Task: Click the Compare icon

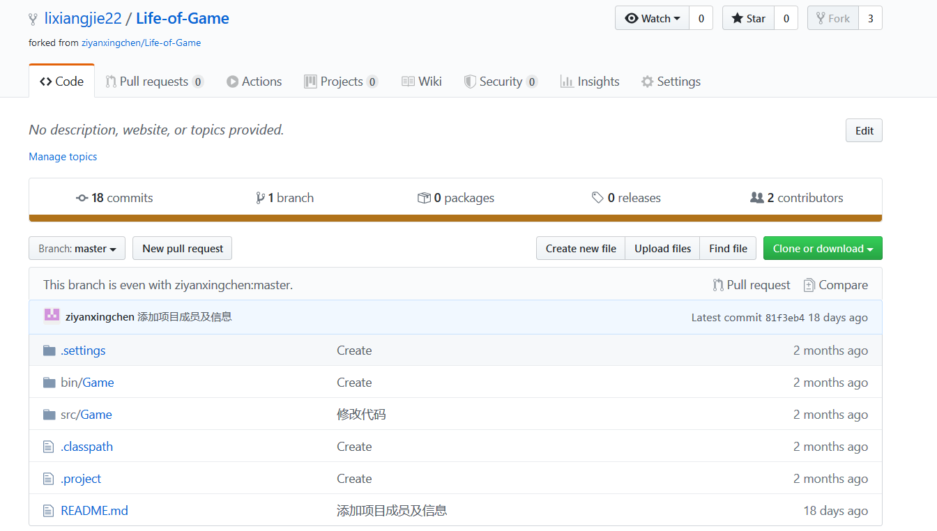Action: tap(809, 285)
